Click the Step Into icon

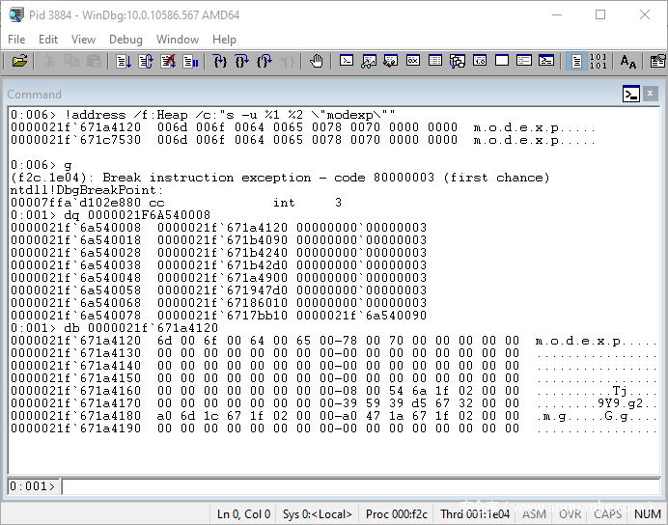[220, 62]
